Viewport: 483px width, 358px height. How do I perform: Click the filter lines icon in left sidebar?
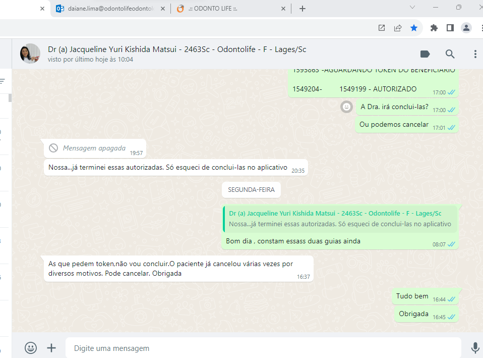coord(3,81)
